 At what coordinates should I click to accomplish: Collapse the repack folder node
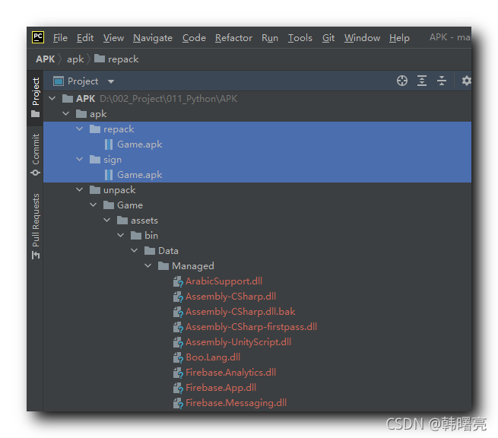click(x=79, y=129)
